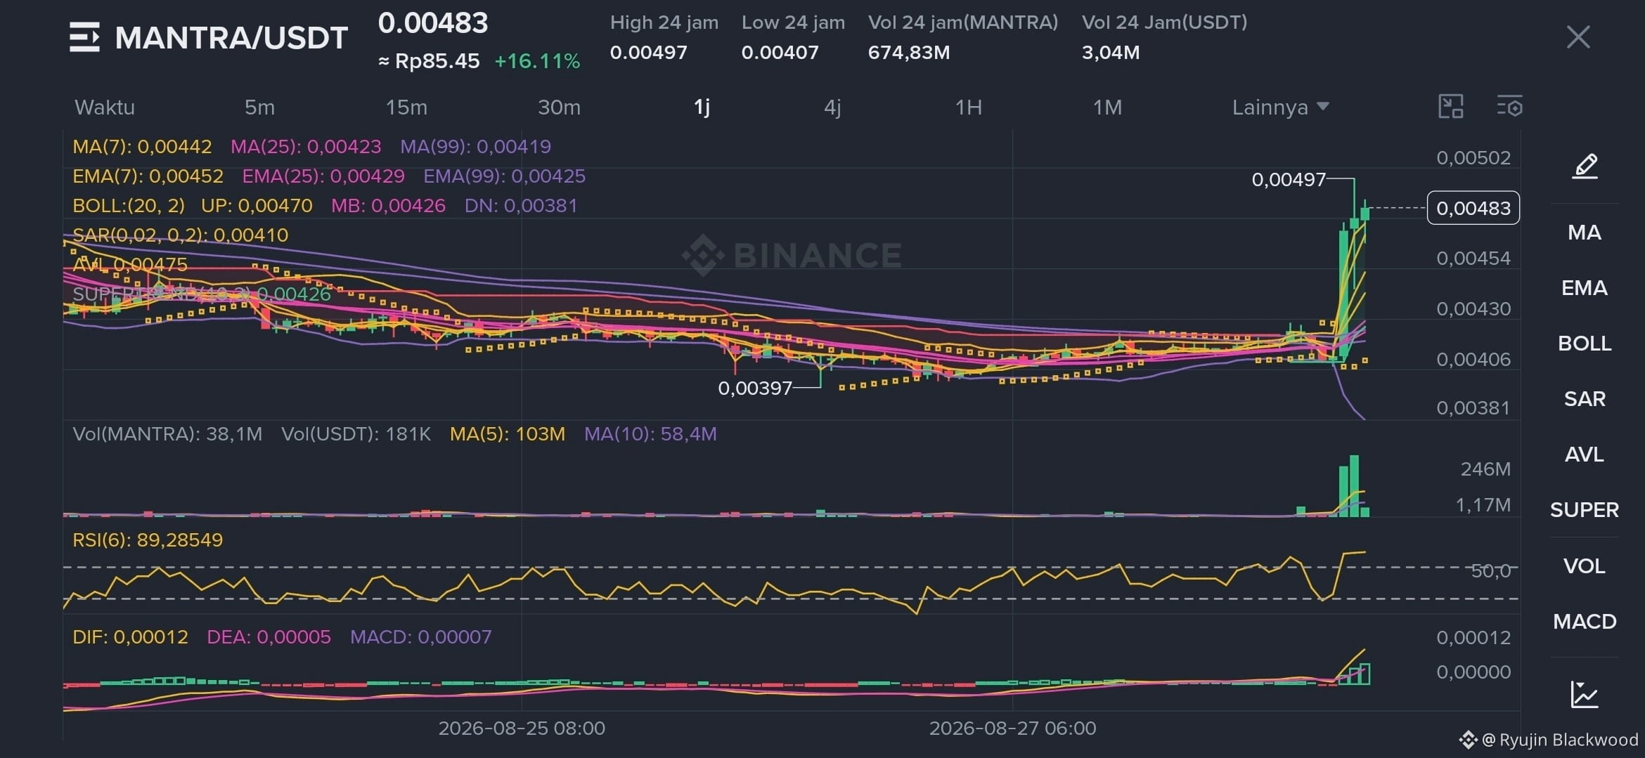
Task: Toggle the SAR indicator in the sidebar
Action: [x=1585, y=399]
